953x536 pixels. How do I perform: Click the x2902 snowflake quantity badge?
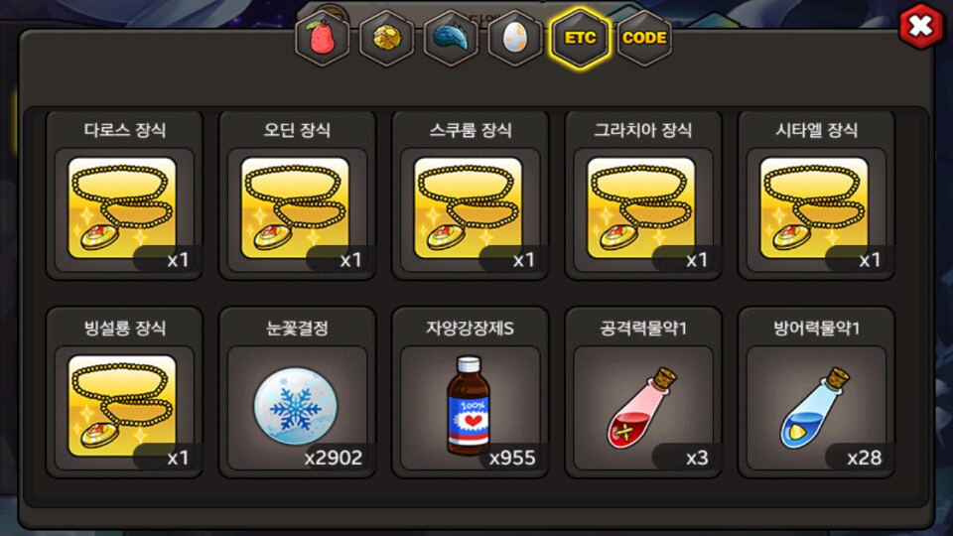334,458
